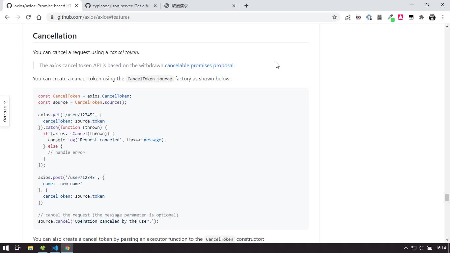Open the 16:14 taskbar clock
450x253 pixels.
[x=441, y=248]
